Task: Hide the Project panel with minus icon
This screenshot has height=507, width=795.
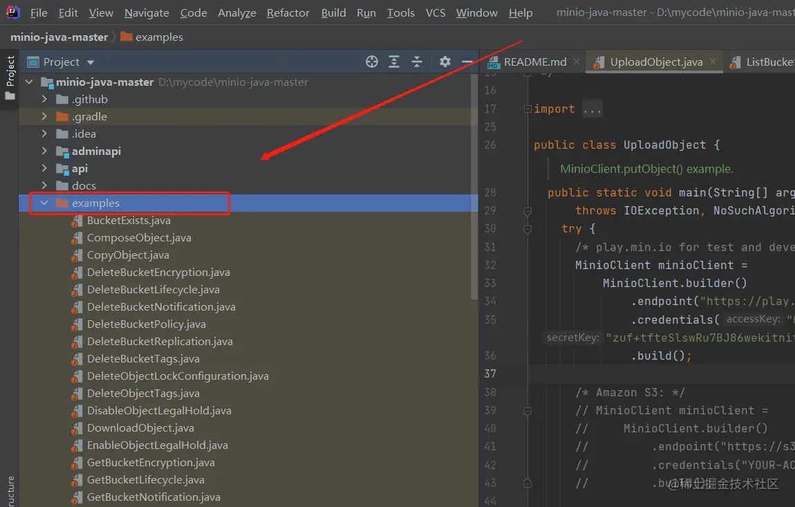Action: click(x=467, y=62)
